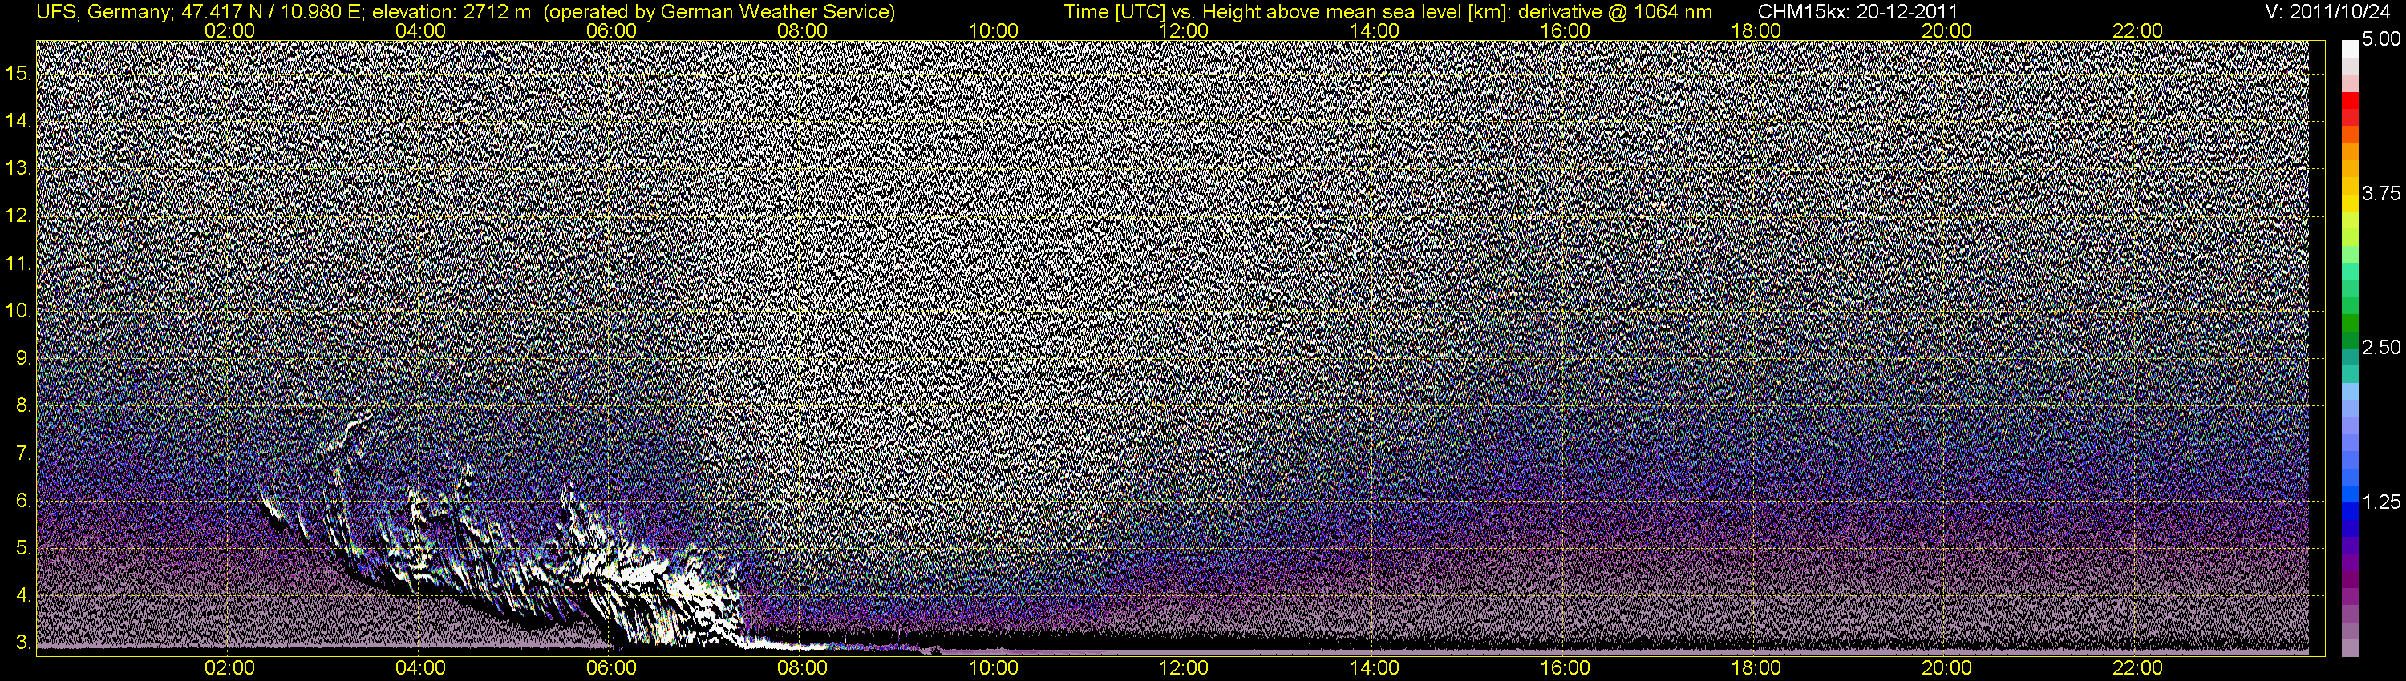Click '10:00' on the top time axis

pos(993,30)
